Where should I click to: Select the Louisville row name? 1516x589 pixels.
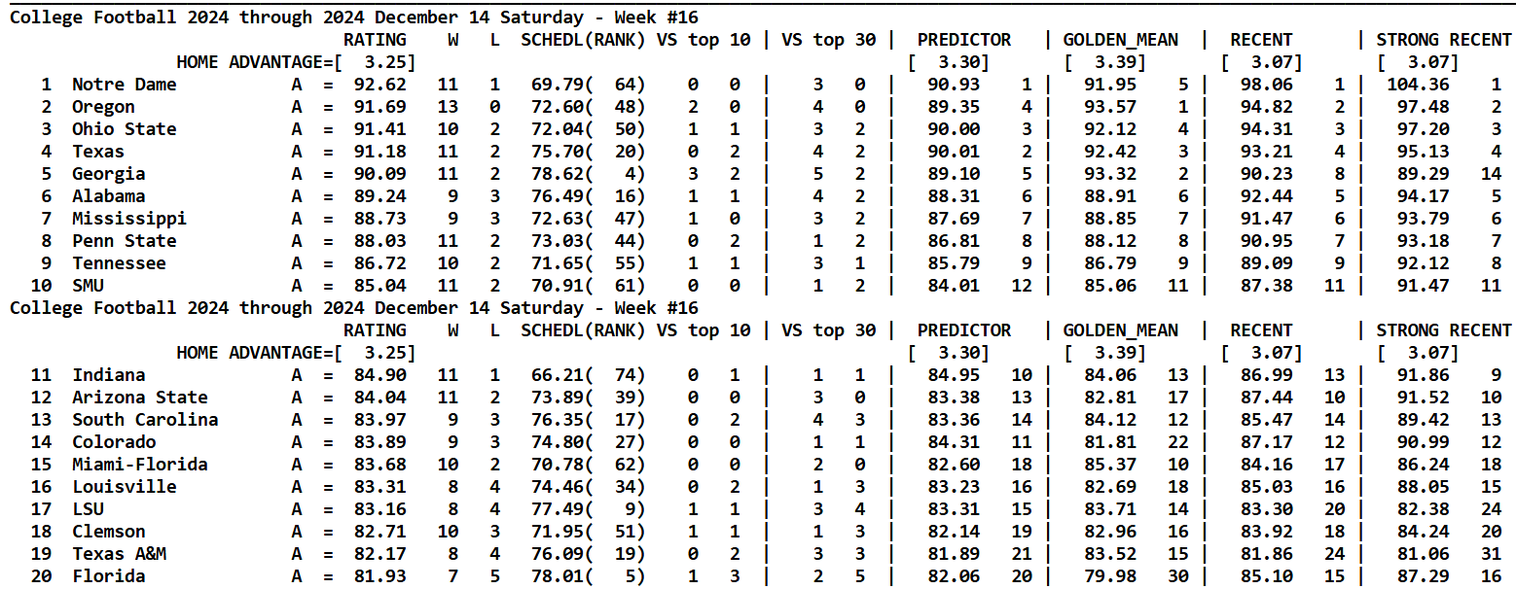point(125,487)
